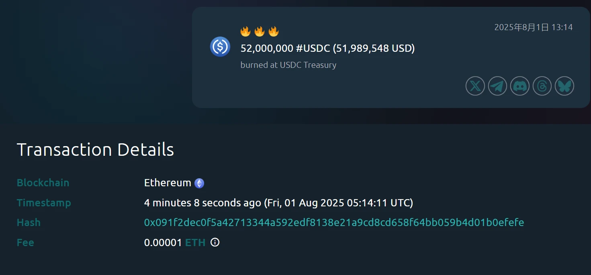Screen dimensions: 591x275
Task: Click the fire emoji above the amount
Action: 244,31
